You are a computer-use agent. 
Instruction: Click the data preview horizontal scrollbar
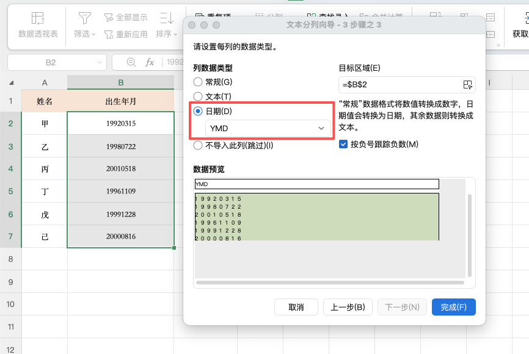click(330, 283)
